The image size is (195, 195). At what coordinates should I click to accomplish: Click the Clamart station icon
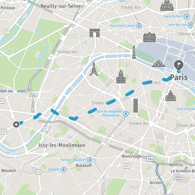point(63,170)
